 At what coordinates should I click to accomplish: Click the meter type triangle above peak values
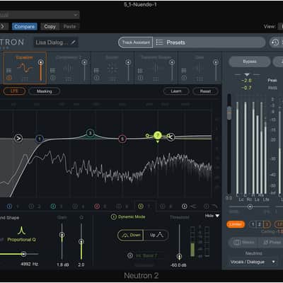click(247, 75)
